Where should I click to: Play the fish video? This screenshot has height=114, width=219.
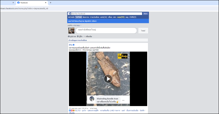tap(108, 79)
